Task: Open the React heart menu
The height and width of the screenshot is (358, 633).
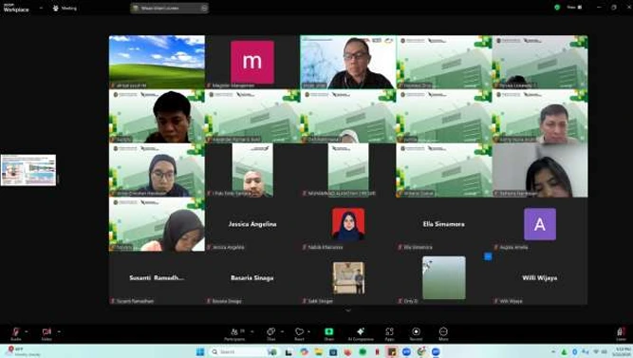Action: coord(299,333)
